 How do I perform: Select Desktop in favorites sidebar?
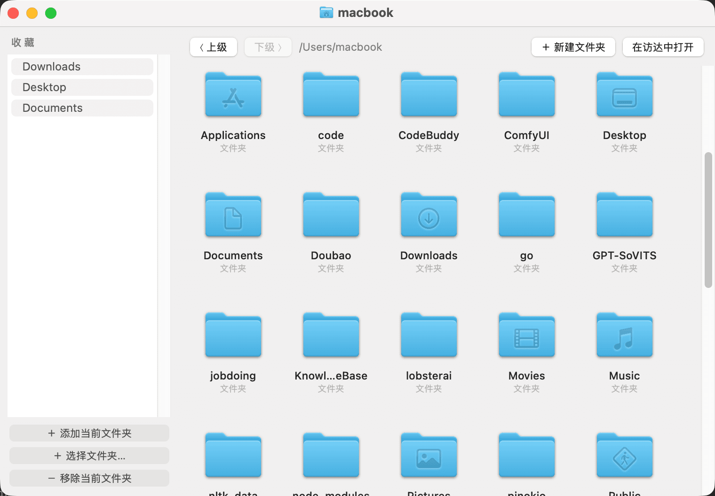click(82, 87)
